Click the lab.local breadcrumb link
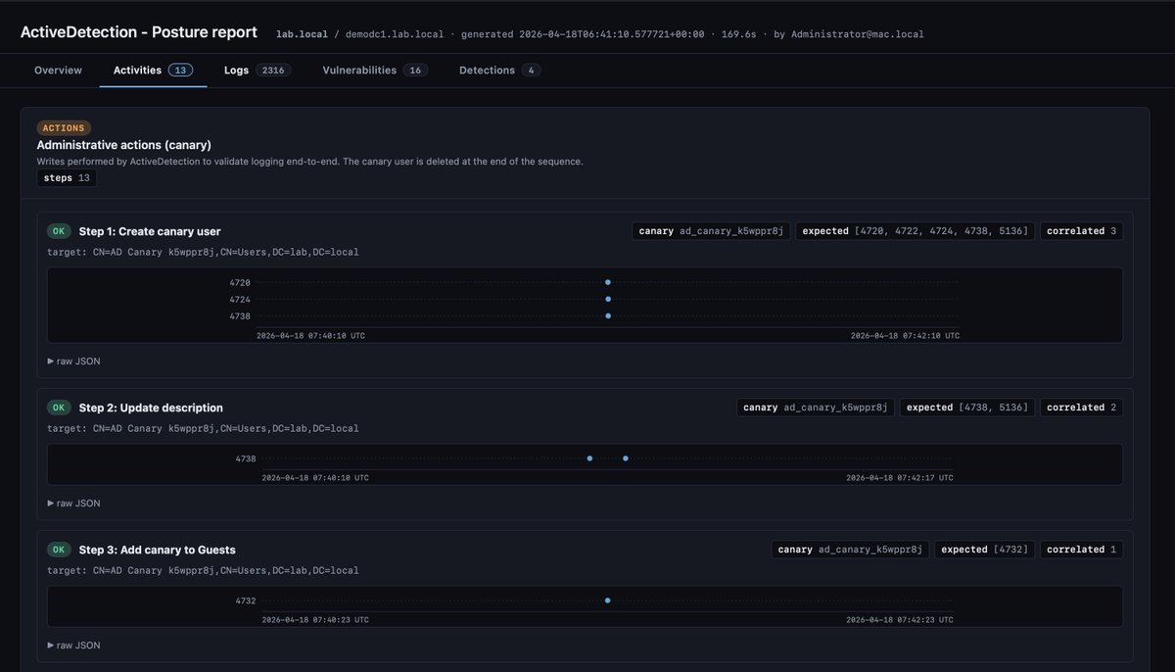The image size is (1175, 672). [302, 32]
